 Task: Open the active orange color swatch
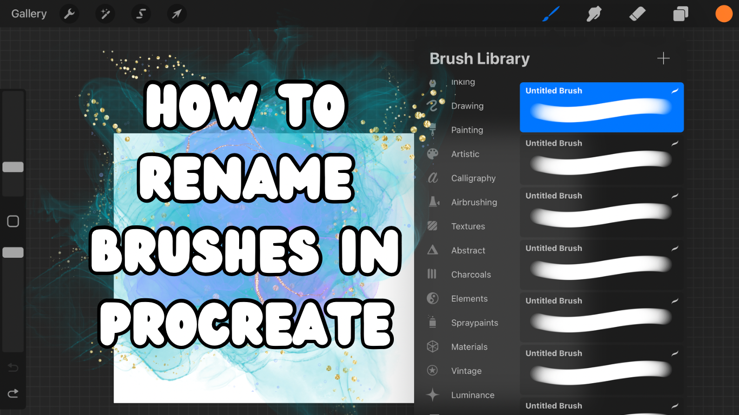click(724, 14)
